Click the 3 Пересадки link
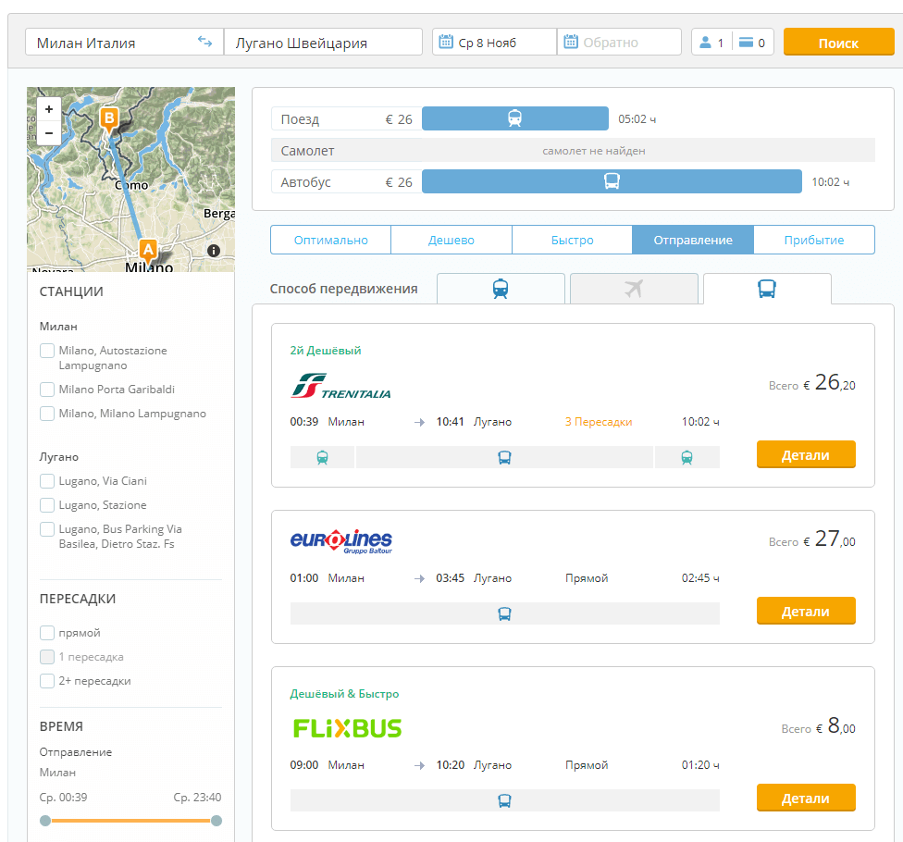The image size is (903, 842). (x=599, y=422)
